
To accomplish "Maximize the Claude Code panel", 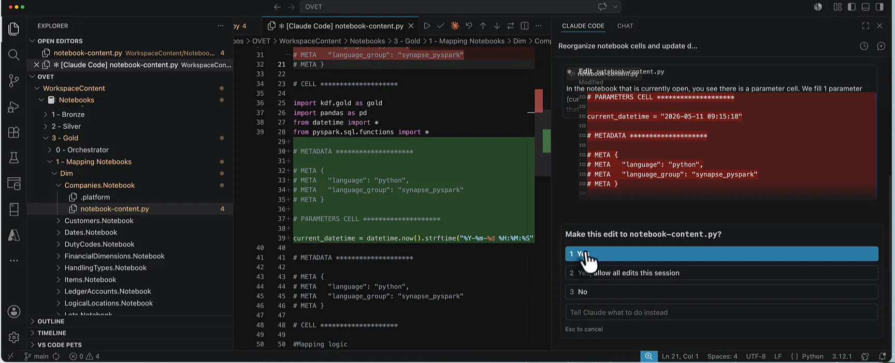I will (865, 26).
